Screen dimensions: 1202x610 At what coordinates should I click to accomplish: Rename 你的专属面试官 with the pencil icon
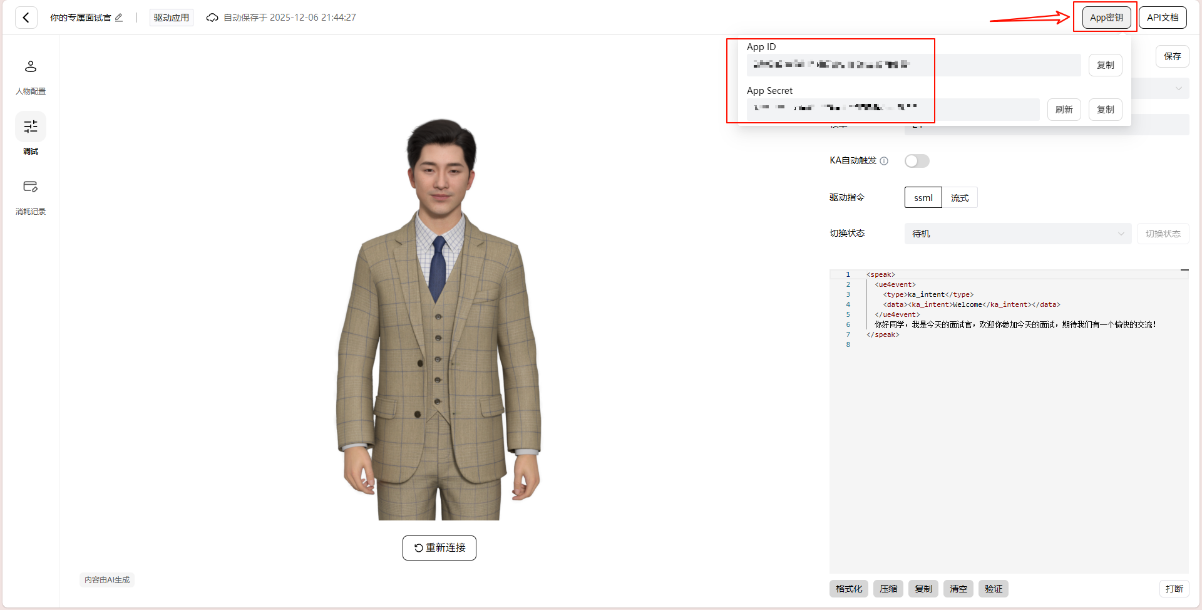tap(119, 18)
